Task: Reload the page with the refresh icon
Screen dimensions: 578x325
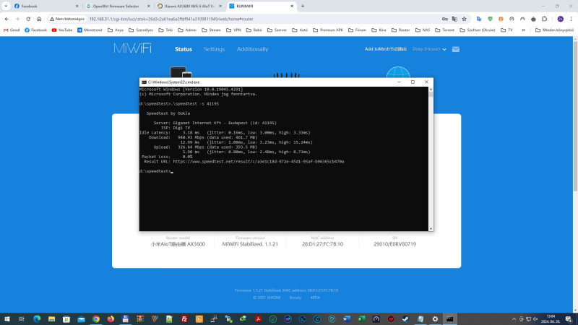Action: [28, 19]
